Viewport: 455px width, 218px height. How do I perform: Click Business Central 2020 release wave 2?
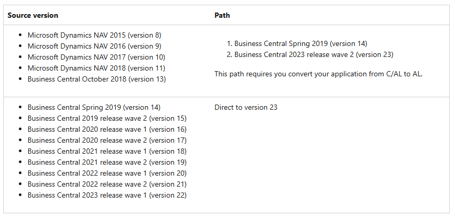point(107,140)
